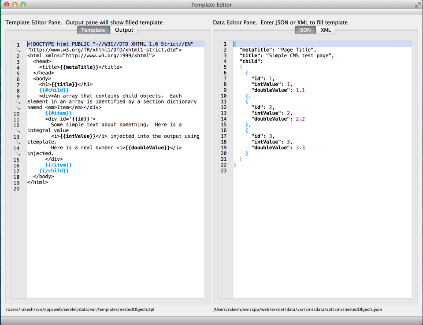Click the {{metaTitle}} placeholder in title tag
Screen dimensions: 423x325
point(79,67)
